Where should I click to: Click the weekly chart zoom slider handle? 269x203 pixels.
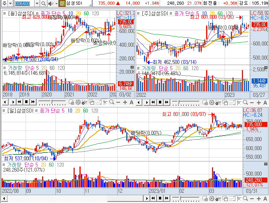[x=179, y=102]
